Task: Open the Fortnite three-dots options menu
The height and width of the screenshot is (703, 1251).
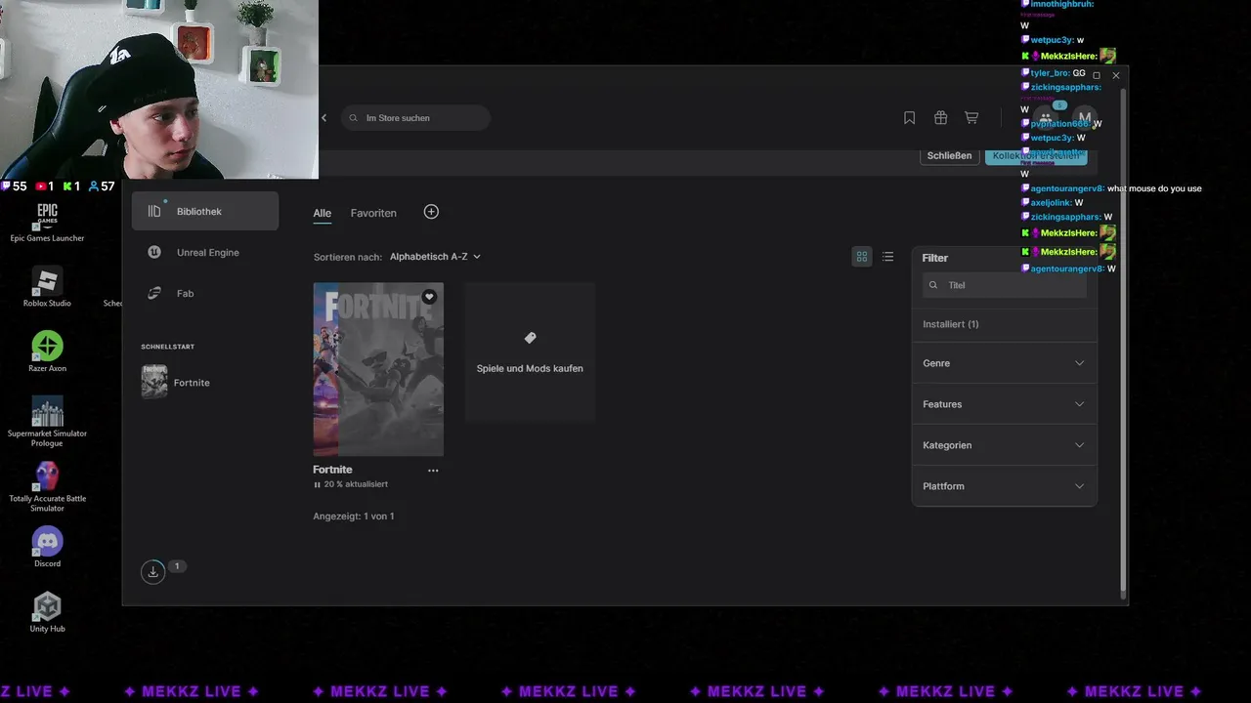Action: pyautogui.click(x=433, y=471)
